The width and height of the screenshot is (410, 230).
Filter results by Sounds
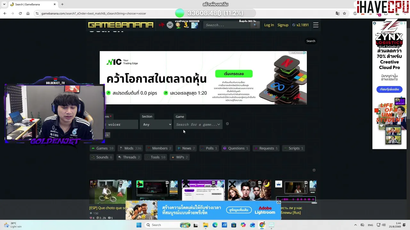[102, 157]
